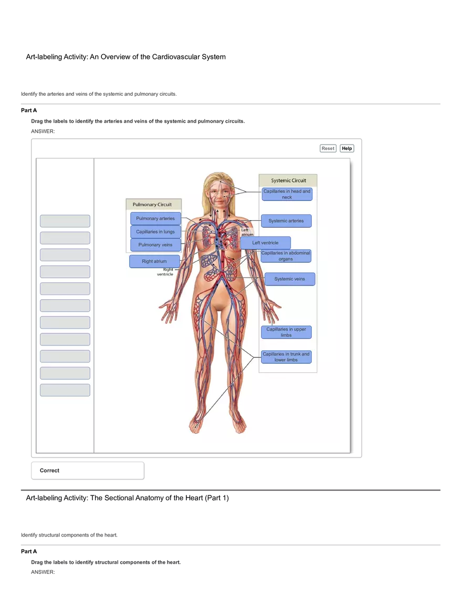Select the Pulmonary arteries label
462x599 pixels.
coord(155,219)
